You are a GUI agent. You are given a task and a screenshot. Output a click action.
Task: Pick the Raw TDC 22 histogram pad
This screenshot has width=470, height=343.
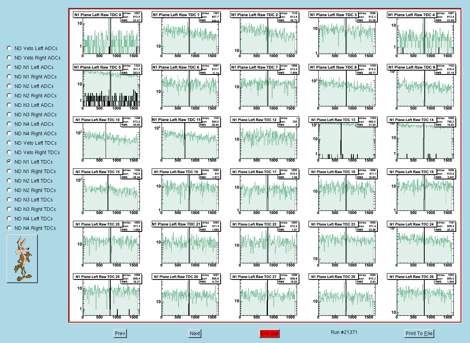[x=264, y=244]
